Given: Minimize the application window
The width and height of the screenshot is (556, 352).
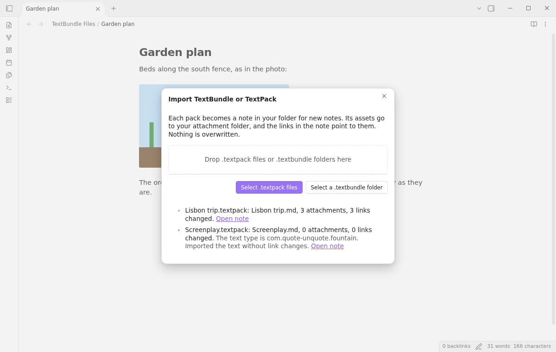Looking at the screenshot, I should tap(510, 8).
